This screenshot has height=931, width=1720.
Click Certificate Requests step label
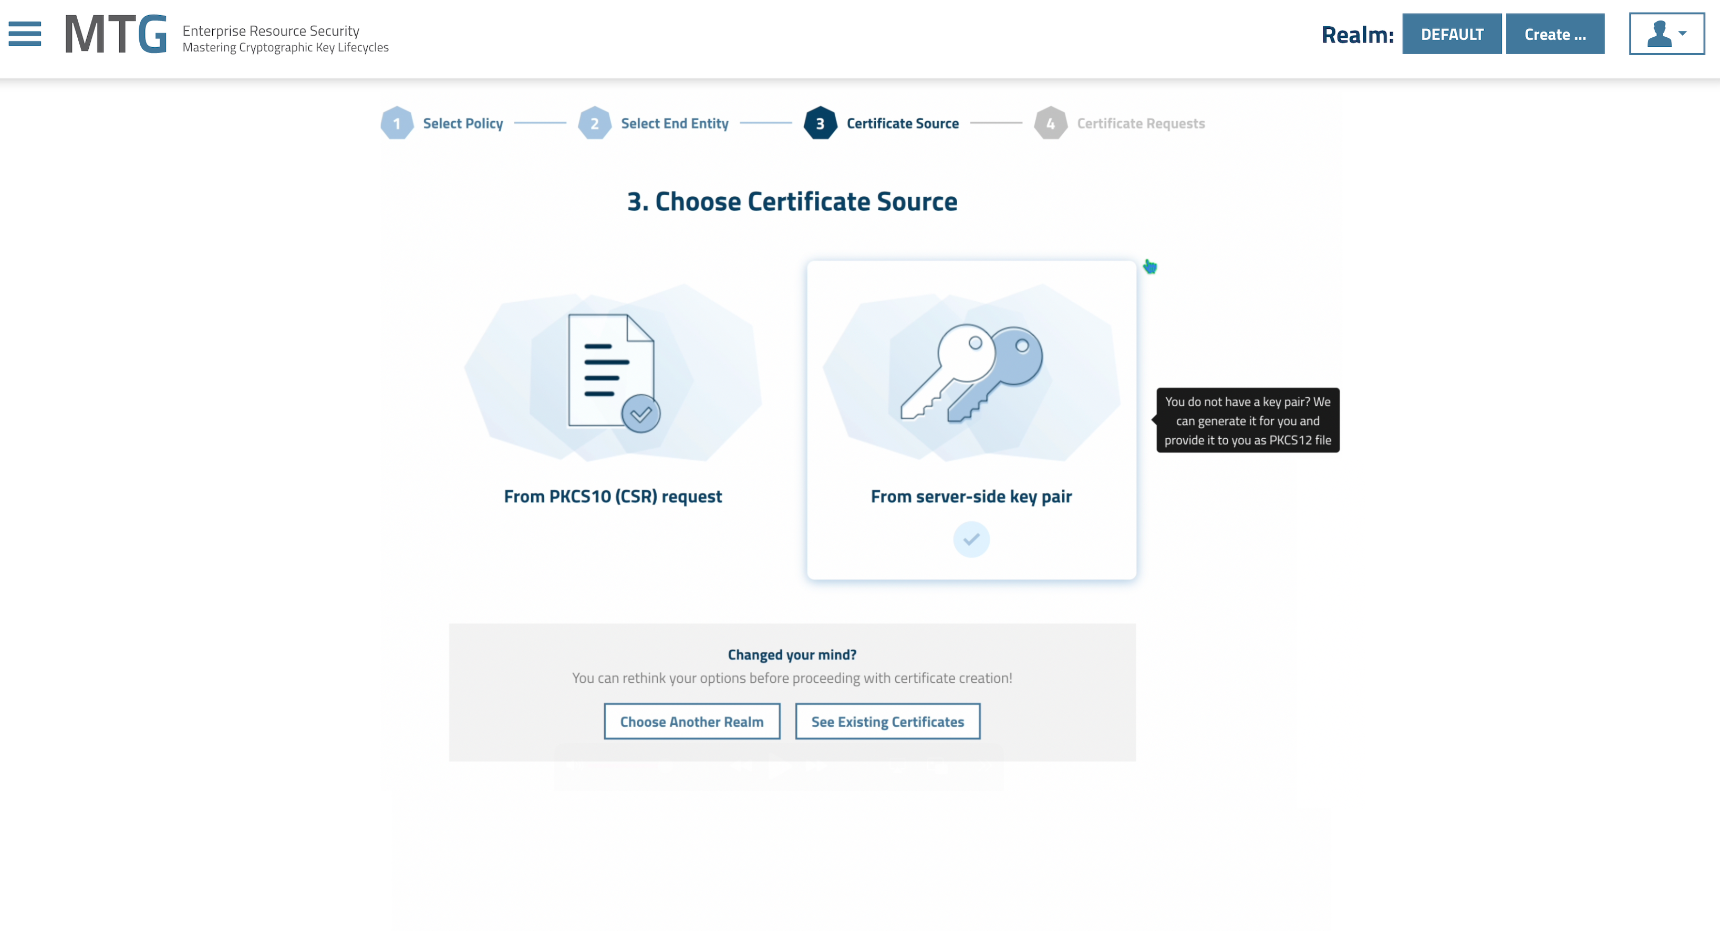point(1141,123)
